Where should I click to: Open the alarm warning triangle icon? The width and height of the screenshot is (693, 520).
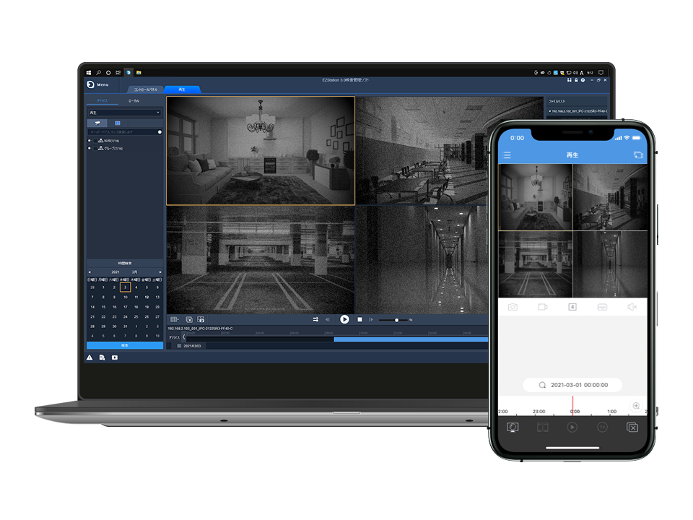click(90, 357)
